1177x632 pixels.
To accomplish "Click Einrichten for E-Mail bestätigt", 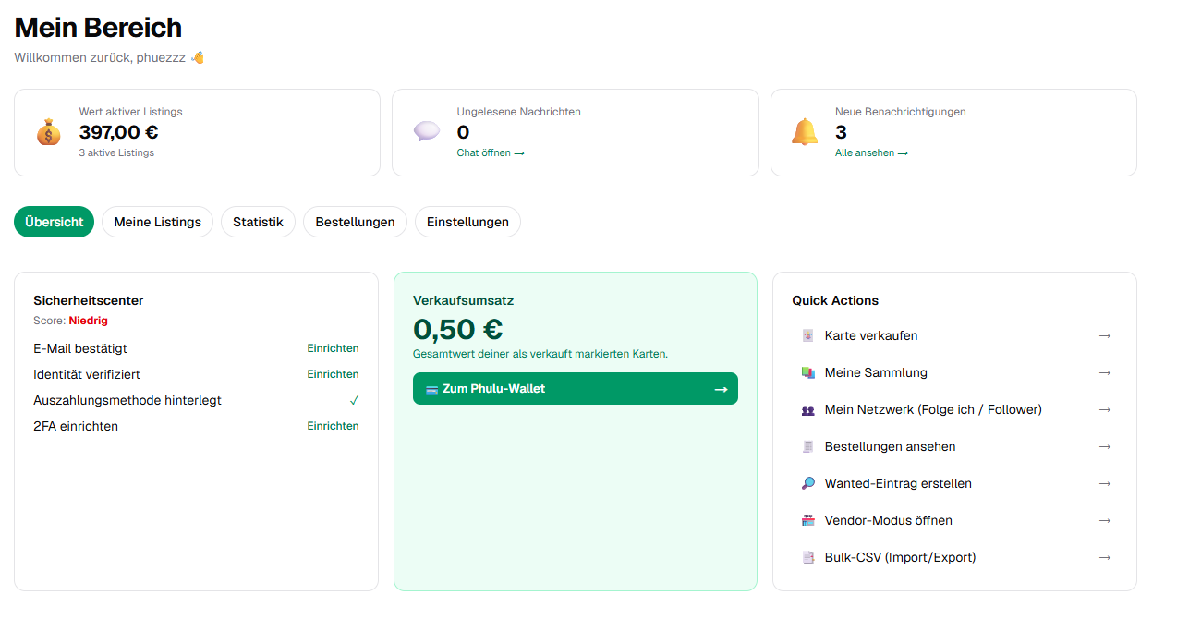I will pyautogui.click(x=333, y=348).
